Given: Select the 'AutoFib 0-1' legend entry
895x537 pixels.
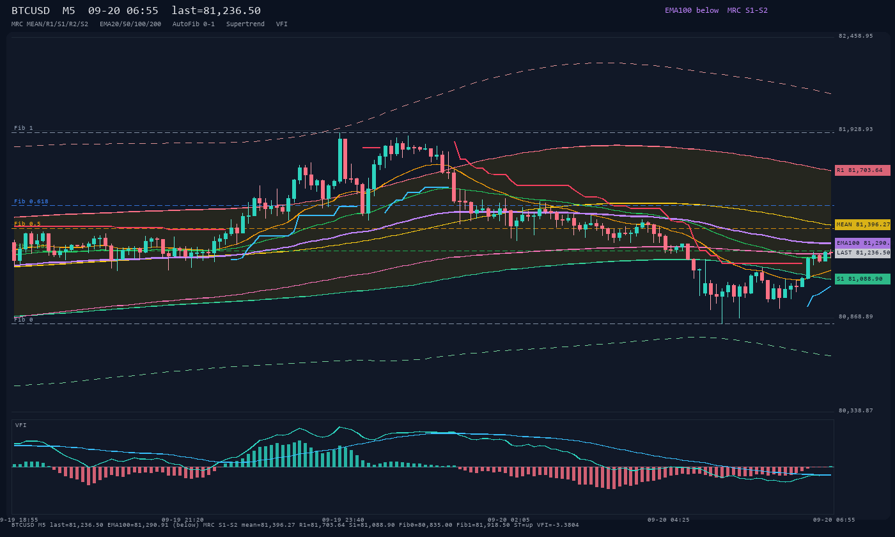Looking at the screenshot, I should [x=194, y=24].
